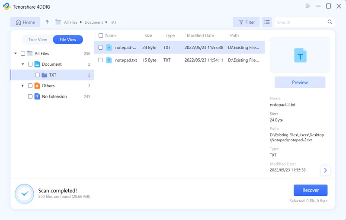The width and height of the screenshot is (346, 220).
Task: Check the No Extension checkbox
Action: 30,96
